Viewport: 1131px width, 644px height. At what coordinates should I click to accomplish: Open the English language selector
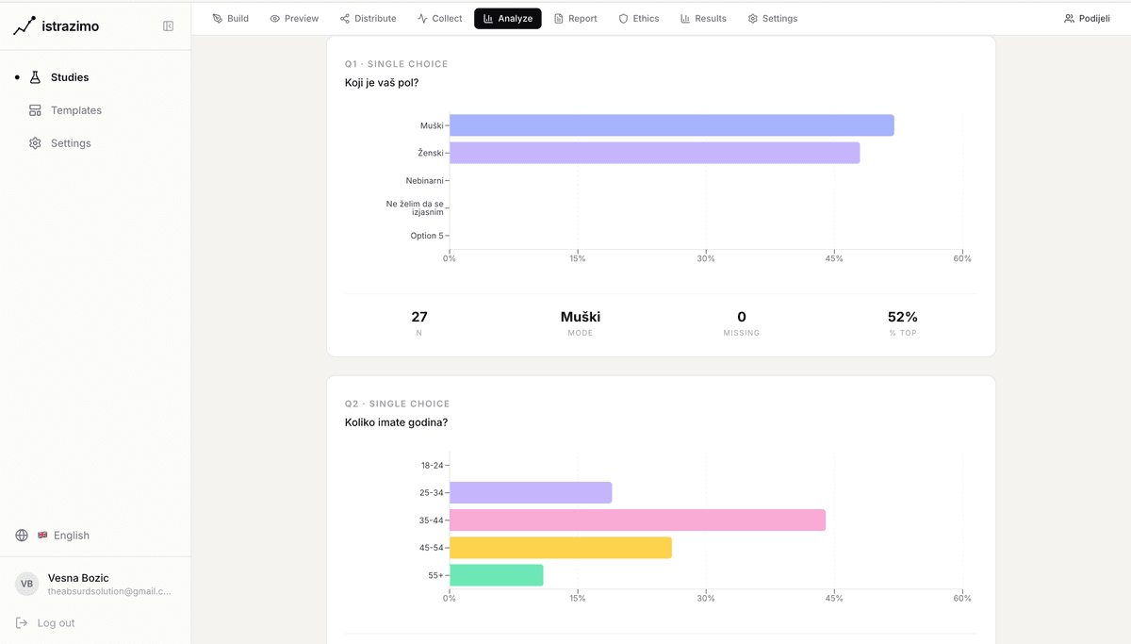tap(64, 536)
